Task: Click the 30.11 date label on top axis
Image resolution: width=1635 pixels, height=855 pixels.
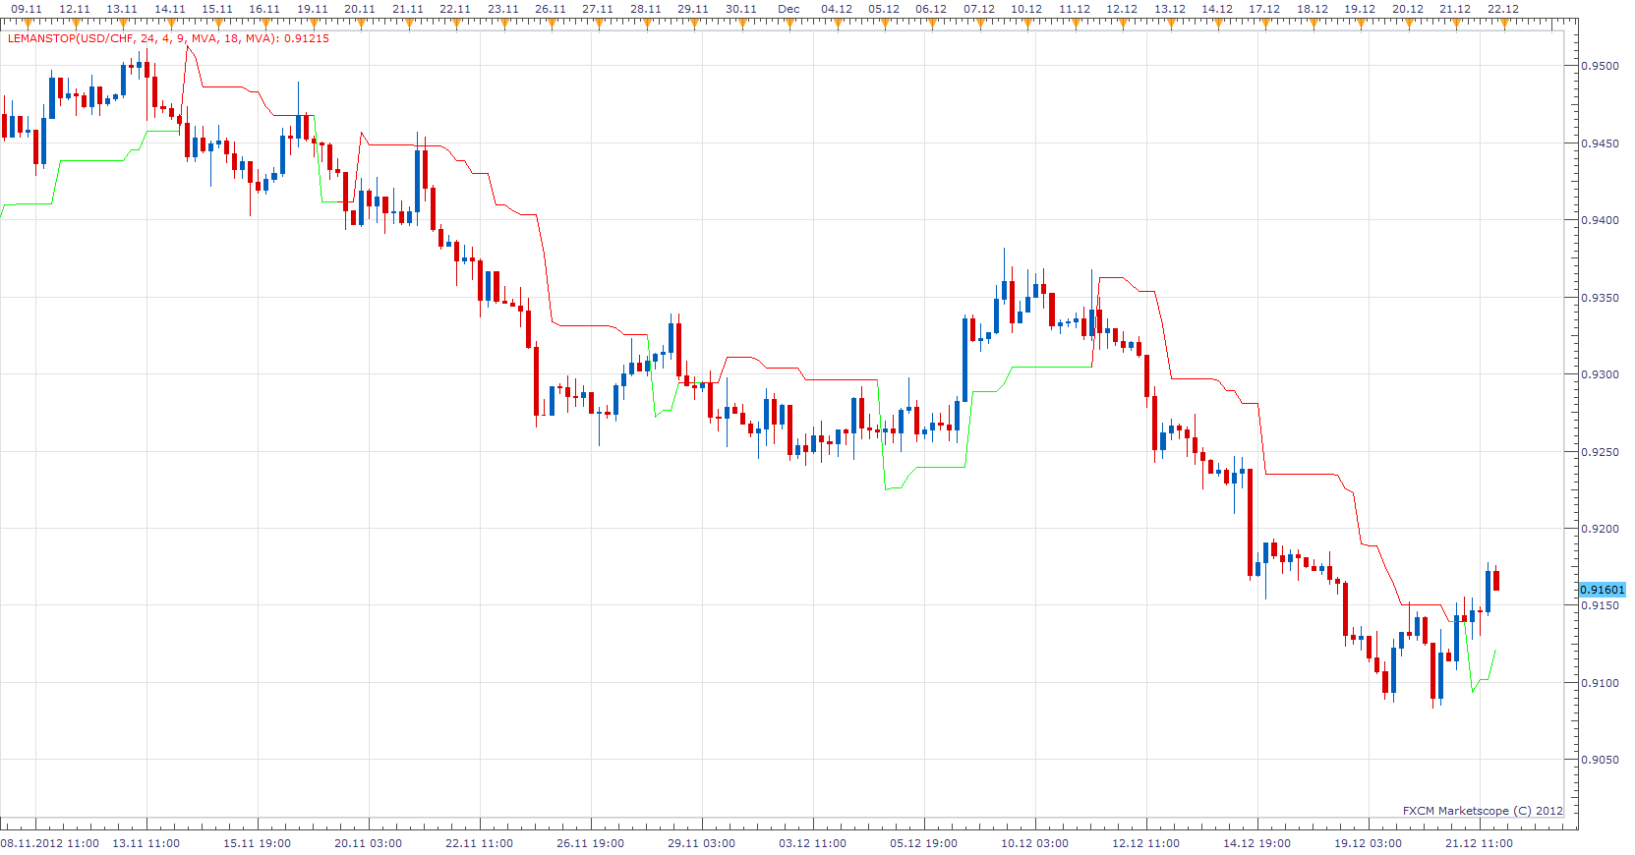Action: pos(741,9)
